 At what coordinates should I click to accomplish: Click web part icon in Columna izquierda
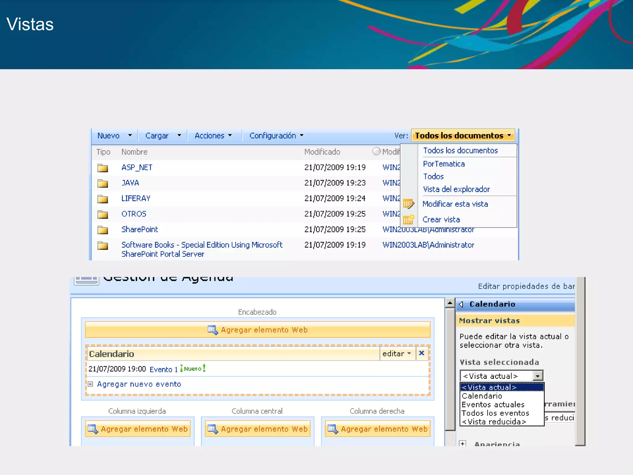pyautogui.click(x=93, y=429)
